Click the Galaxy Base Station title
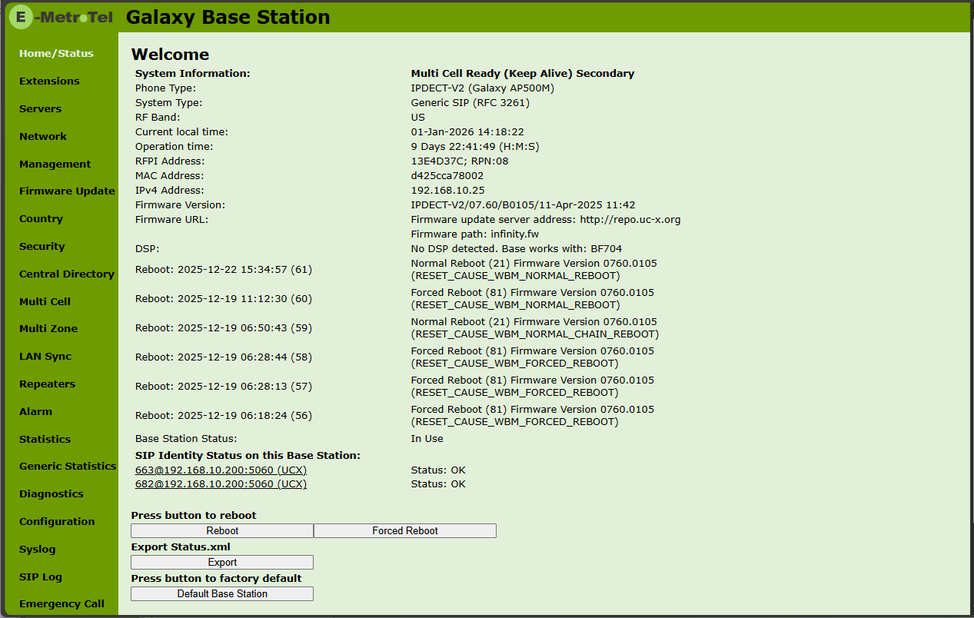Screen dimensions: 974x618 point(228,17)
